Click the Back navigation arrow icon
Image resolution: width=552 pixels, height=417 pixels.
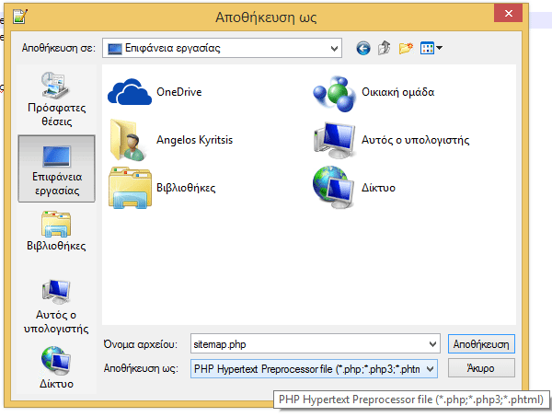362,47
